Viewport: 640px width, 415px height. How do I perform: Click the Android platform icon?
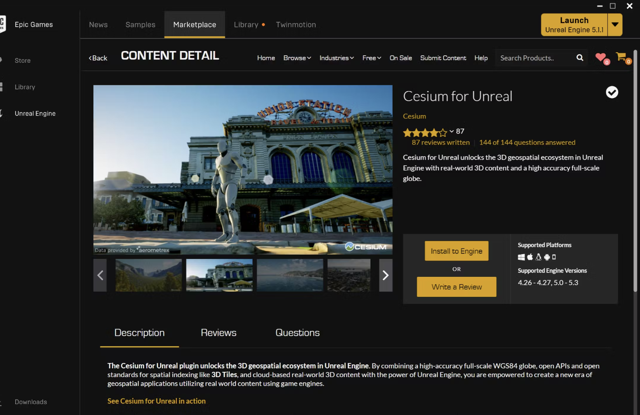coord(547,257)
